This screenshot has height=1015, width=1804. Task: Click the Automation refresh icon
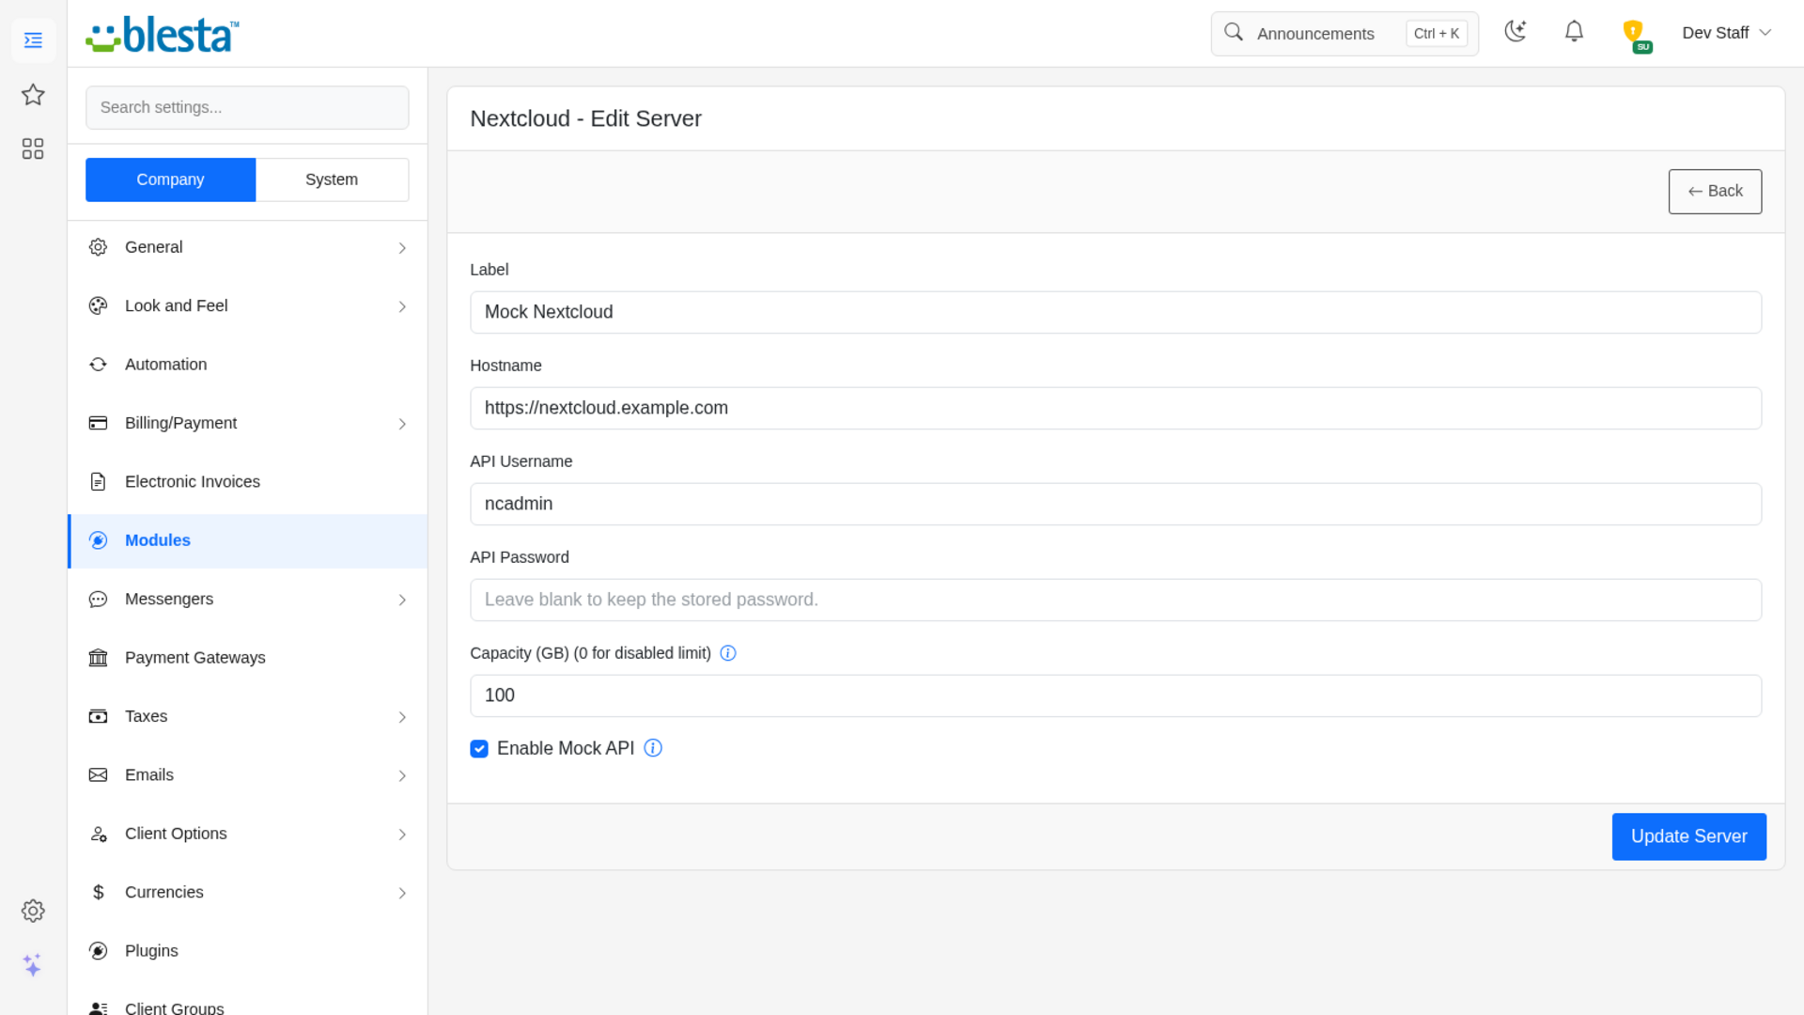pyautogui.click(x=98, y=365)
